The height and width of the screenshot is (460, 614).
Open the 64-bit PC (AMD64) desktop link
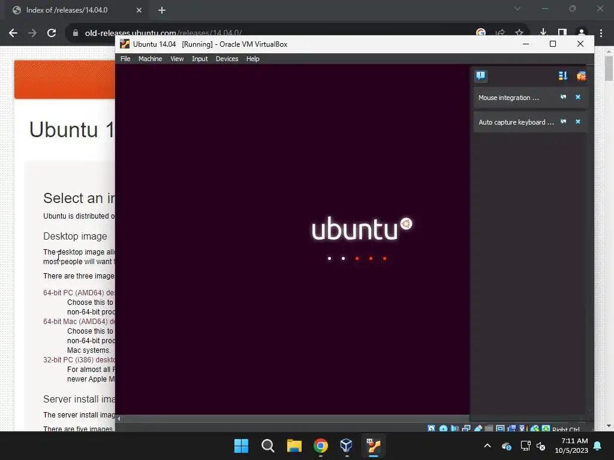(x=79, y=292)
